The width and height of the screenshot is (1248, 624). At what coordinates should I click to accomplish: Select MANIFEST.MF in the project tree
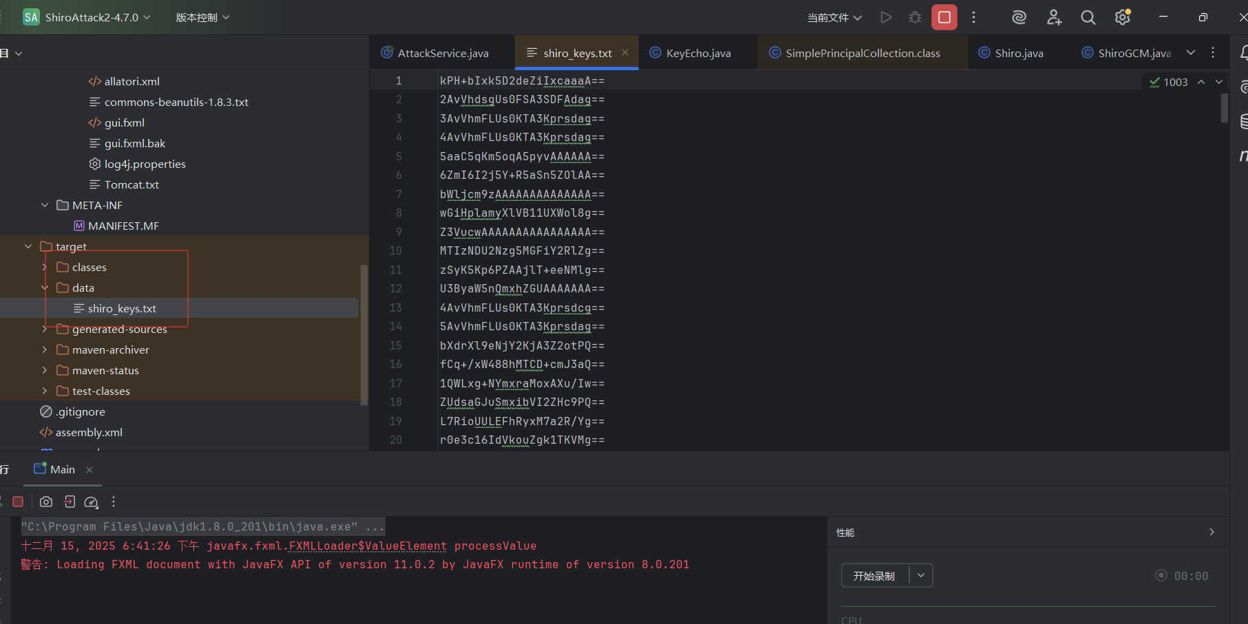click(123, 226)
